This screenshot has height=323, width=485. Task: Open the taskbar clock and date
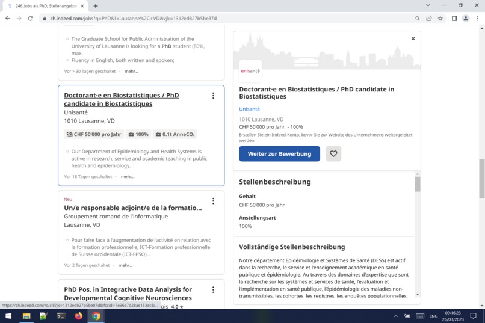(x=453, y=316)
